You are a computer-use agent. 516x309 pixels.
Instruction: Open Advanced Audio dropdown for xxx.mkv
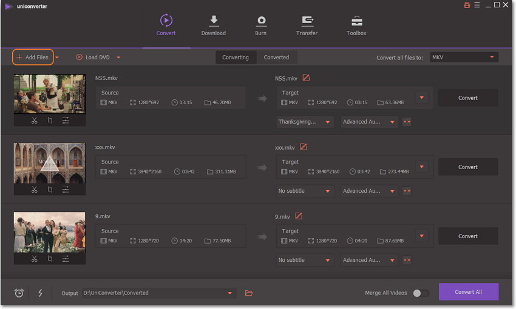click(369, 191)
